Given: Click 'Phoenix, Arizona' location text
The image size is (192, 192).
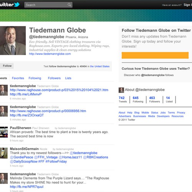Looking at the screenshot, I should pos(77,37).
